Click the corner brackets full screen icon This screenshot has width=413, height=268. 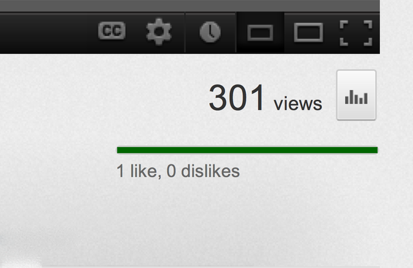[356, 33]
